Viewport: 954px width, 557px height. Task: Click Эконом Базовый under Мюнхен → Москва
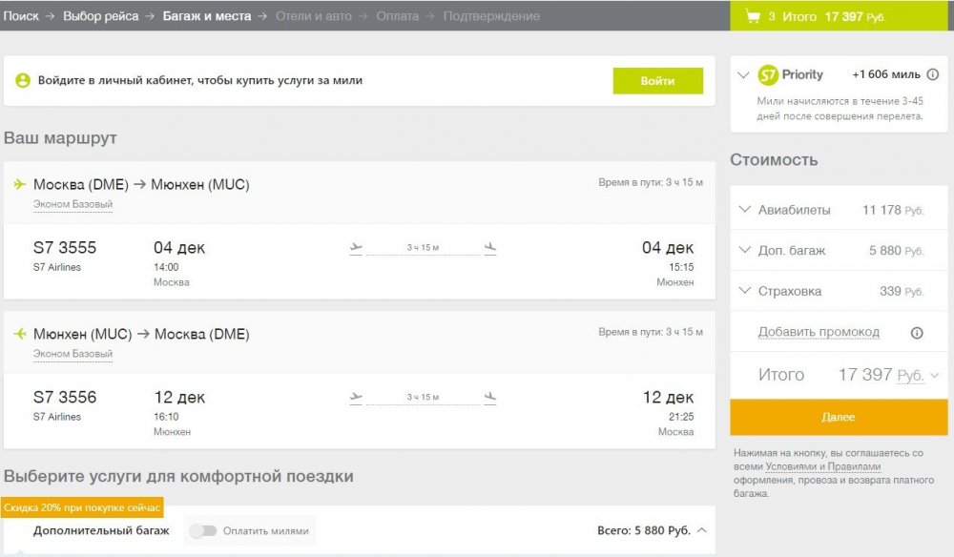73,354
